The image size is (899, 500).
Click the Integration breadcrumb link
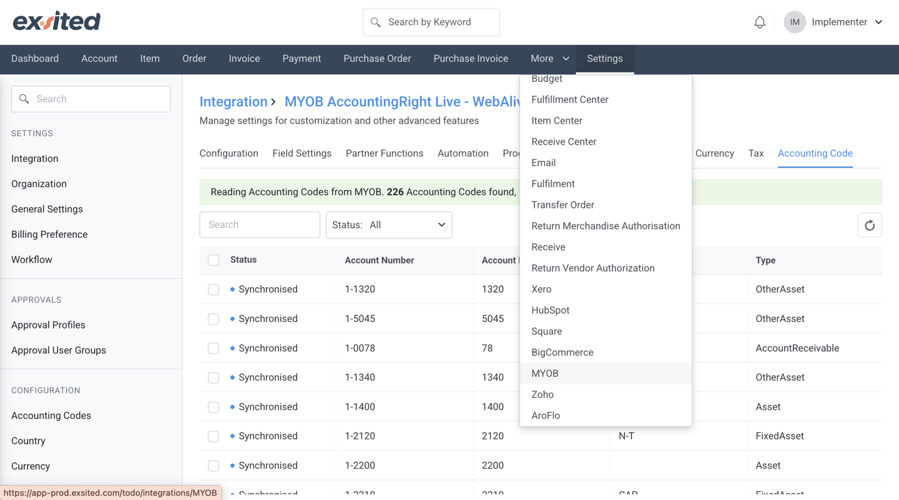(x=233, y=102)
